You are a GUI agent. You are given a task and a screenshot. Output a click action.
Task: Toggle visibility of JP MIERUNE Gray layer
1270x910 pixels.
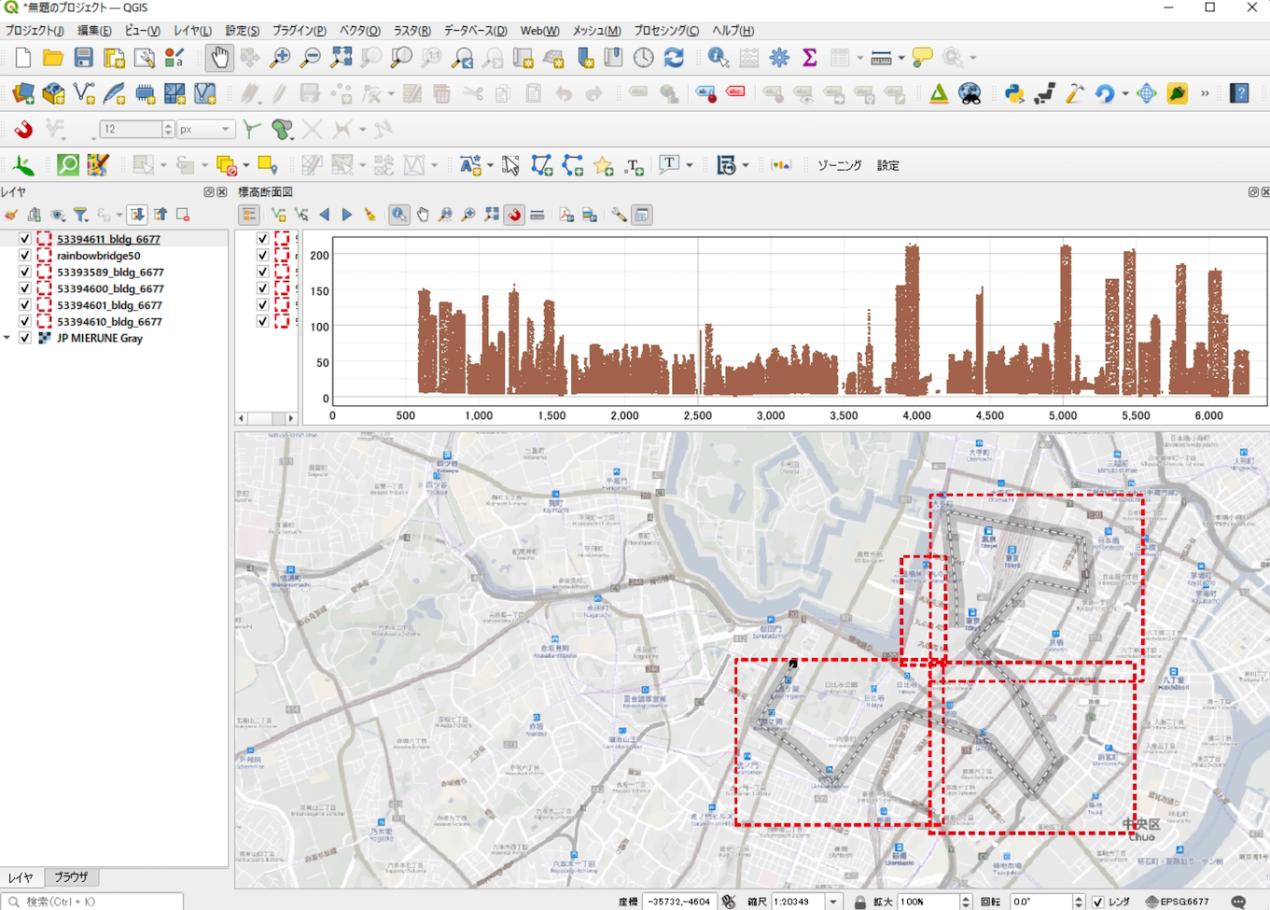(x=25, y=339)
